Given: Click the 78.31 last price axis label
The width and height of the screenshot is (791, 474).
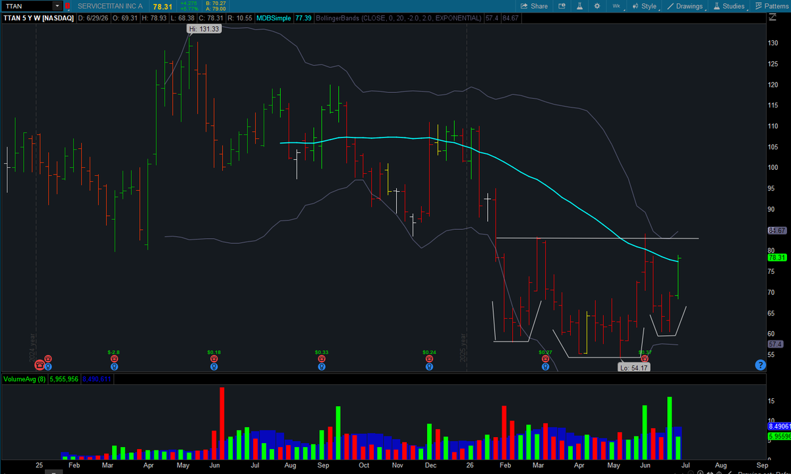Looking at the screenshot, I should (x=777, y=257).
